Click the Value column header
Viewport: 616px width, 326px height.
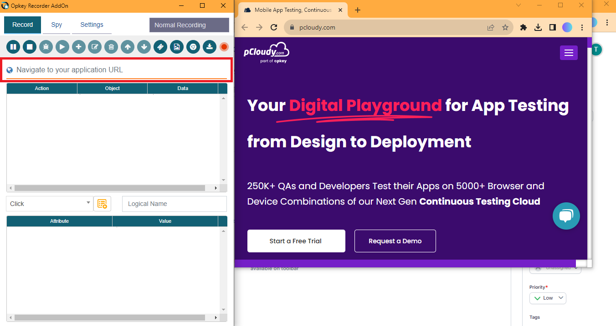[x=165, y=221]
